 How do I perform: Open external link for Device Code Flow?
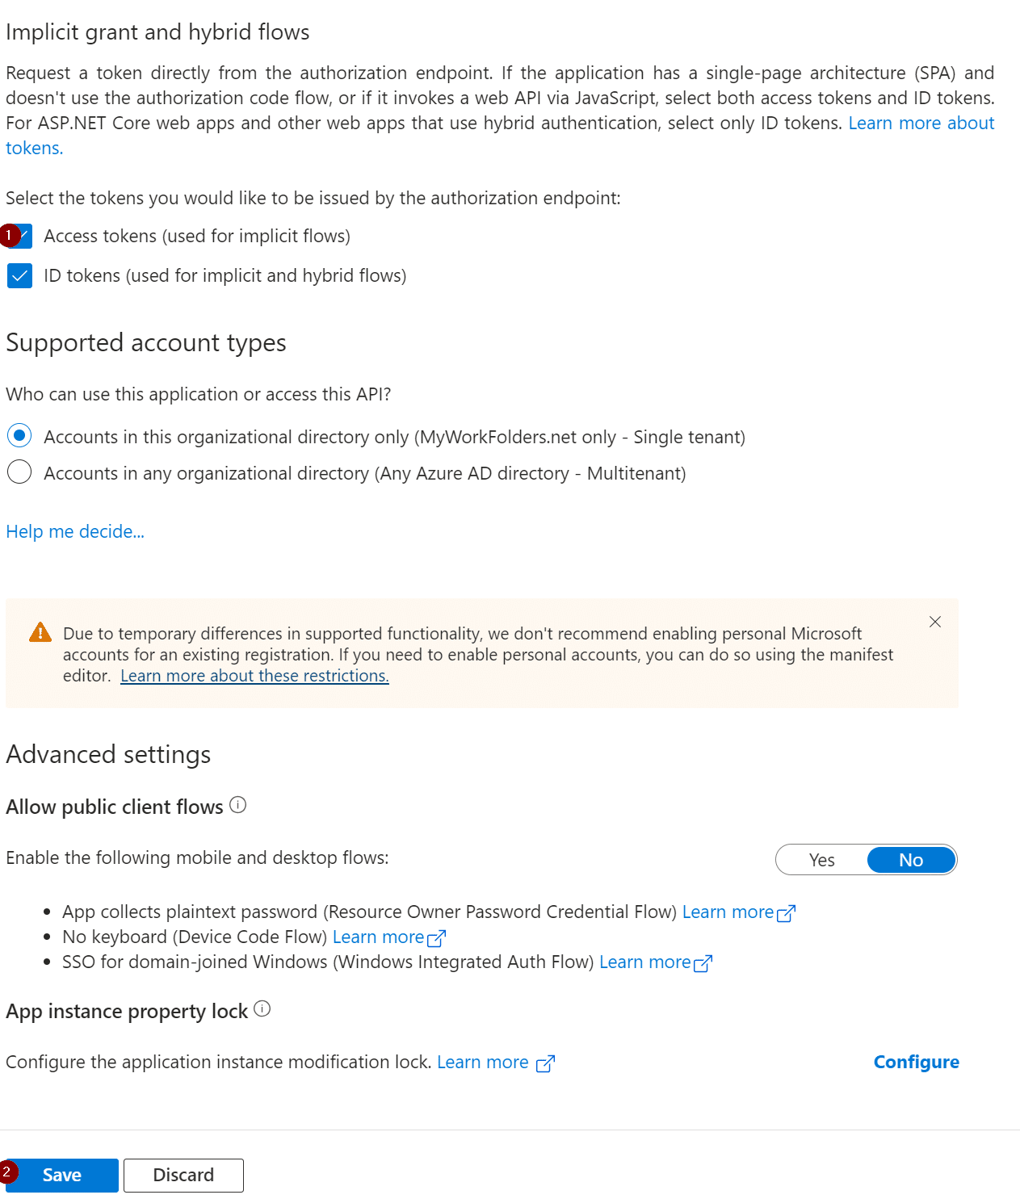438,938
